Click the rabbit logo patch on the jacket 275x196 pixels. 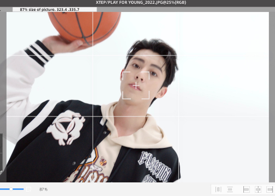(x=66, y=127)
